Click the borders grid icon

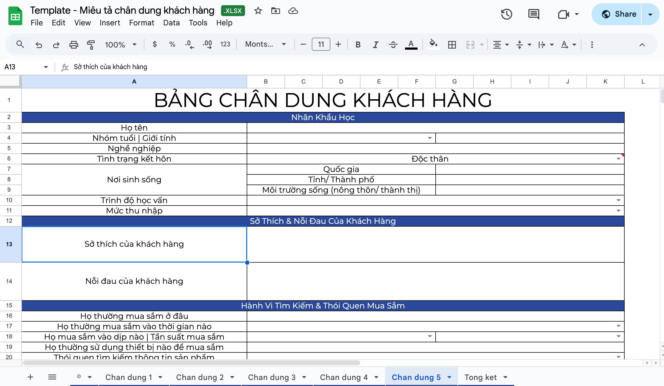(452, 44)
